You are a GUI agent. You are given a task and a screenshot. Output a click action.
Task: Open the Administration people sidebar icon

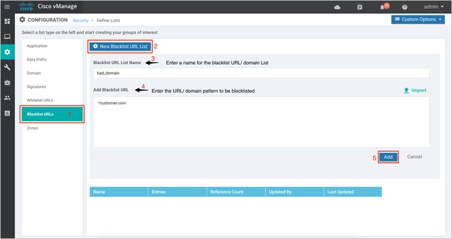click(7, 98)
